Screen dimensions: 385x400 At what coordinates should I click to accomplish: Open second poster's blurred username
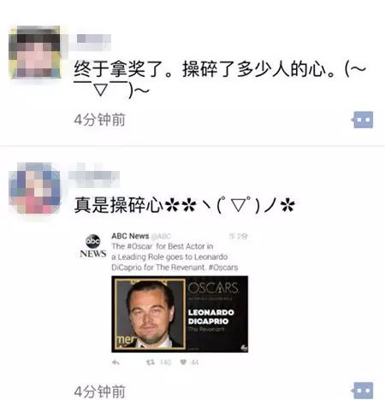click(x=94, y=175)
